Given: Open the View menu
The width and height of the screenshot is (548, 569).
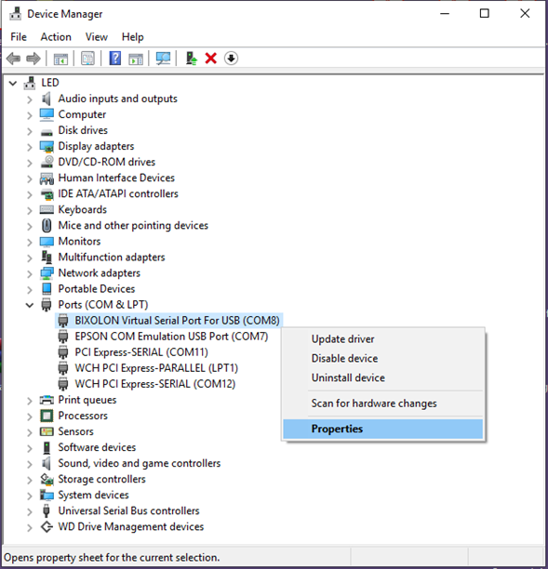Looking at the screenshot, I should [96, 37].
